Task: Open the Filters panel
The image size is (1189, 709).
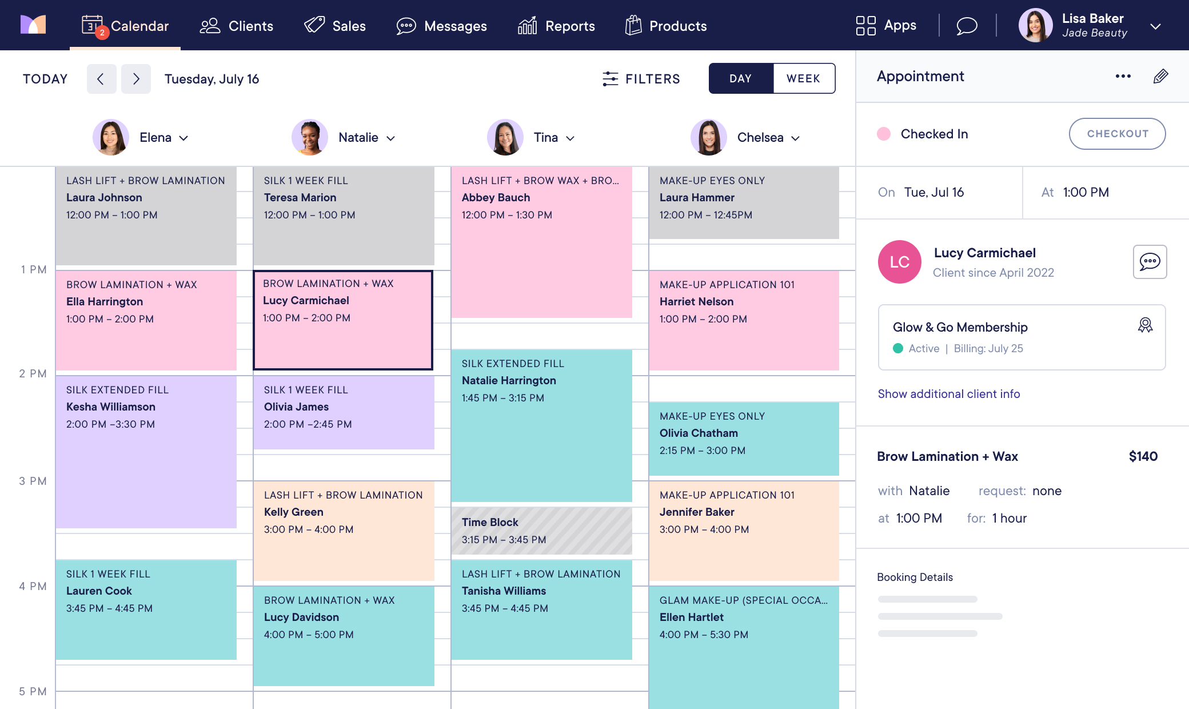Action: (641, 78)
